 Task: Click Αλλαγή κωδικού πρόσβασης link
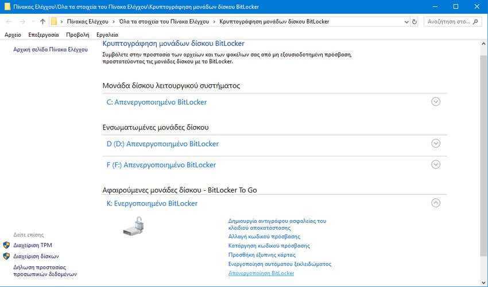(x=264, y=237)
